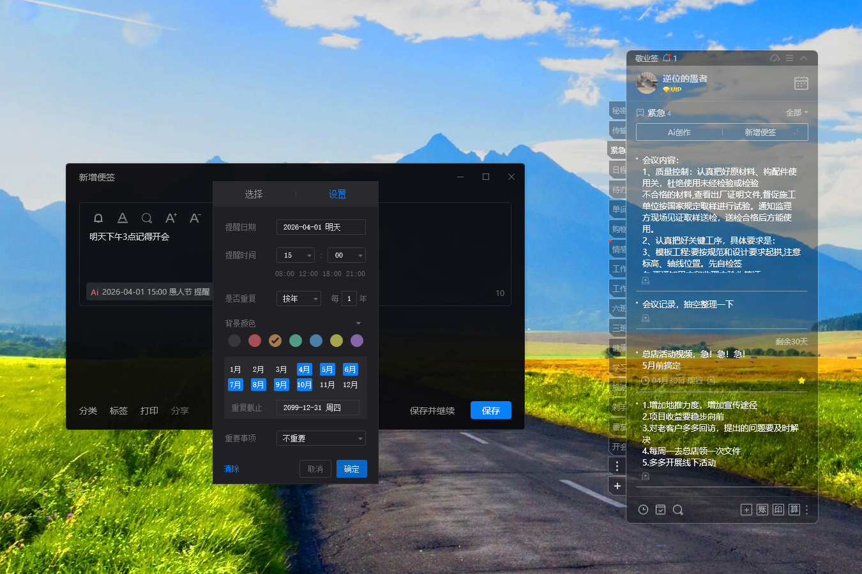Open note search with the magnifier icon

[147, 218]
